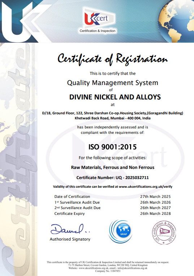Open the www.ukcertifications.org.uk/verify link
194x276 pixels.
[x=146, y=187]
